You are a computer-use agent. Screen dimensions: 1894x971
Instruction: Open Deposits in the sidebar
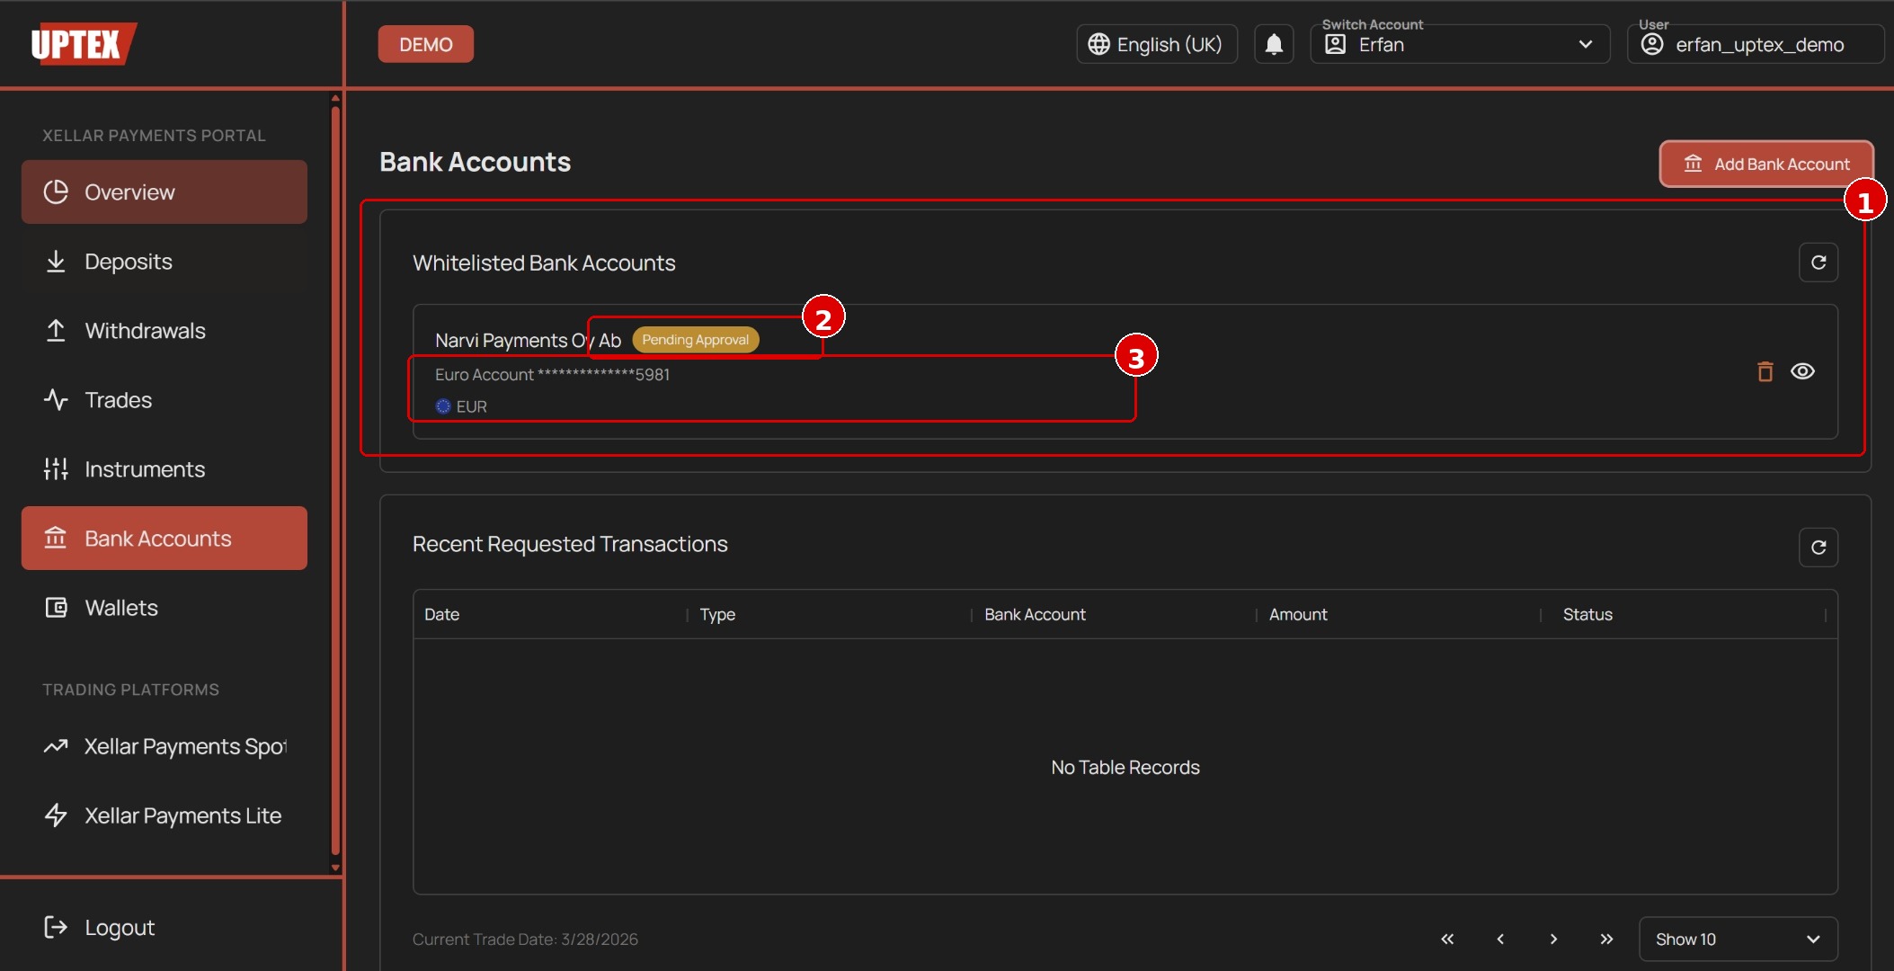[165, 262]
